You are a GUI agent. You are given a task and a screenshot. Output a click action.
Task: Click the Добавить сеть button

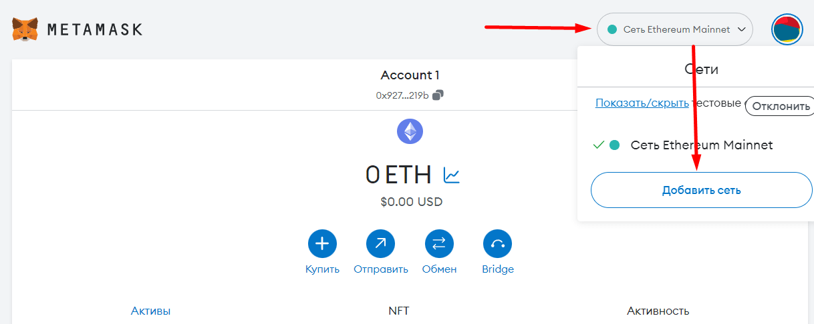click(x=701, y=190)
